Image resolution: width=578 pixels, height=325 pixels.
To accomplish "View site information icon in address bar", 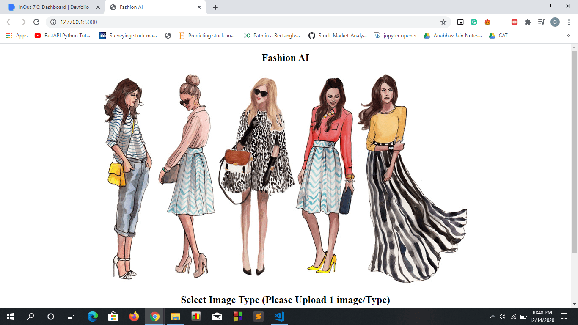I will [53, 22].
